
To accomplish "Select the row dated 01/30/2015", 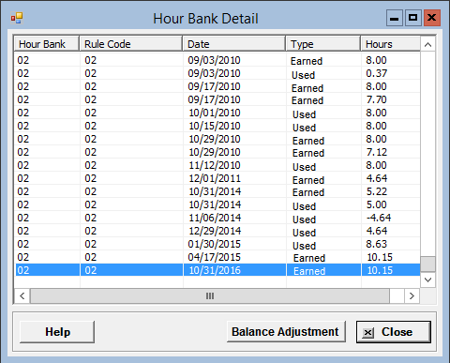I will 217,244.
